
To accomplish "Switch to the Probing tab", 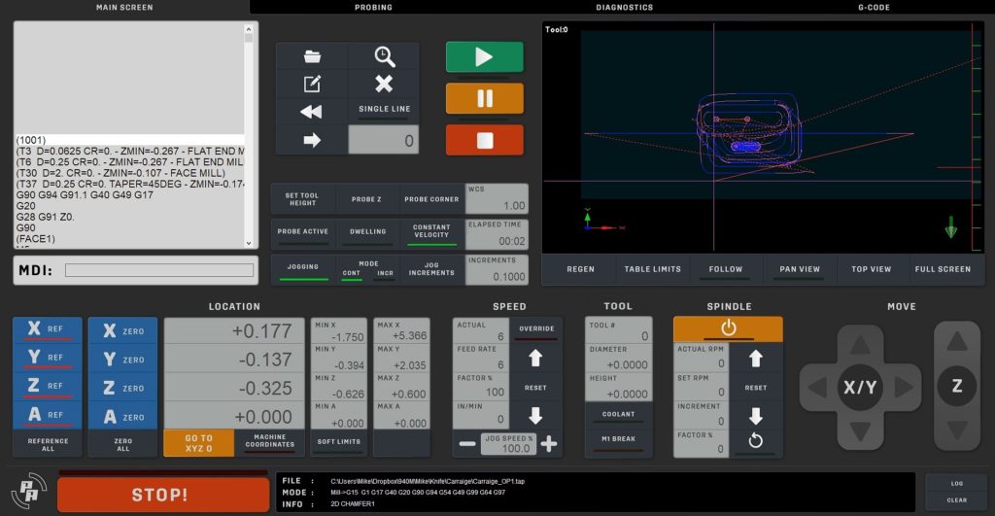I will (373, 7).
